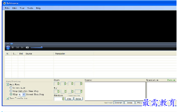
Task: Select Play Second Then Stop radio button
Action: [11, 94]
